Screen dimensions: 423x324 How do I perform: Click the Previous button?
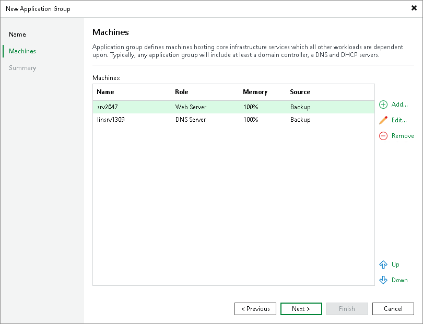click(255, 309)
